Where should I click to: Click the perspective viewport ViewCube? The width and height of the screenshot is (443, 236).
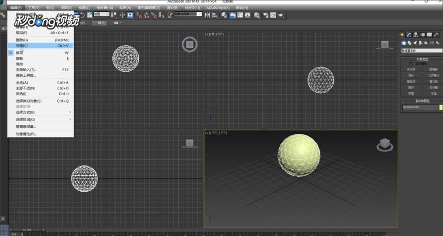(385, 145)
